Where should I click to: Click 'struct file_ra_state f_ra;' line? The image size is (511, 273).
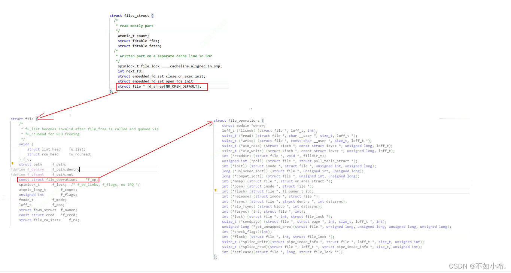pos(49,220)
